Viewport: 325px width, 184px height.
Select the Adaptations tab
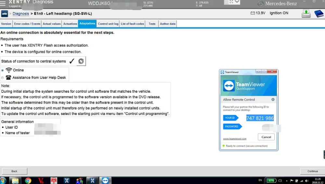(x=87, y=24)
